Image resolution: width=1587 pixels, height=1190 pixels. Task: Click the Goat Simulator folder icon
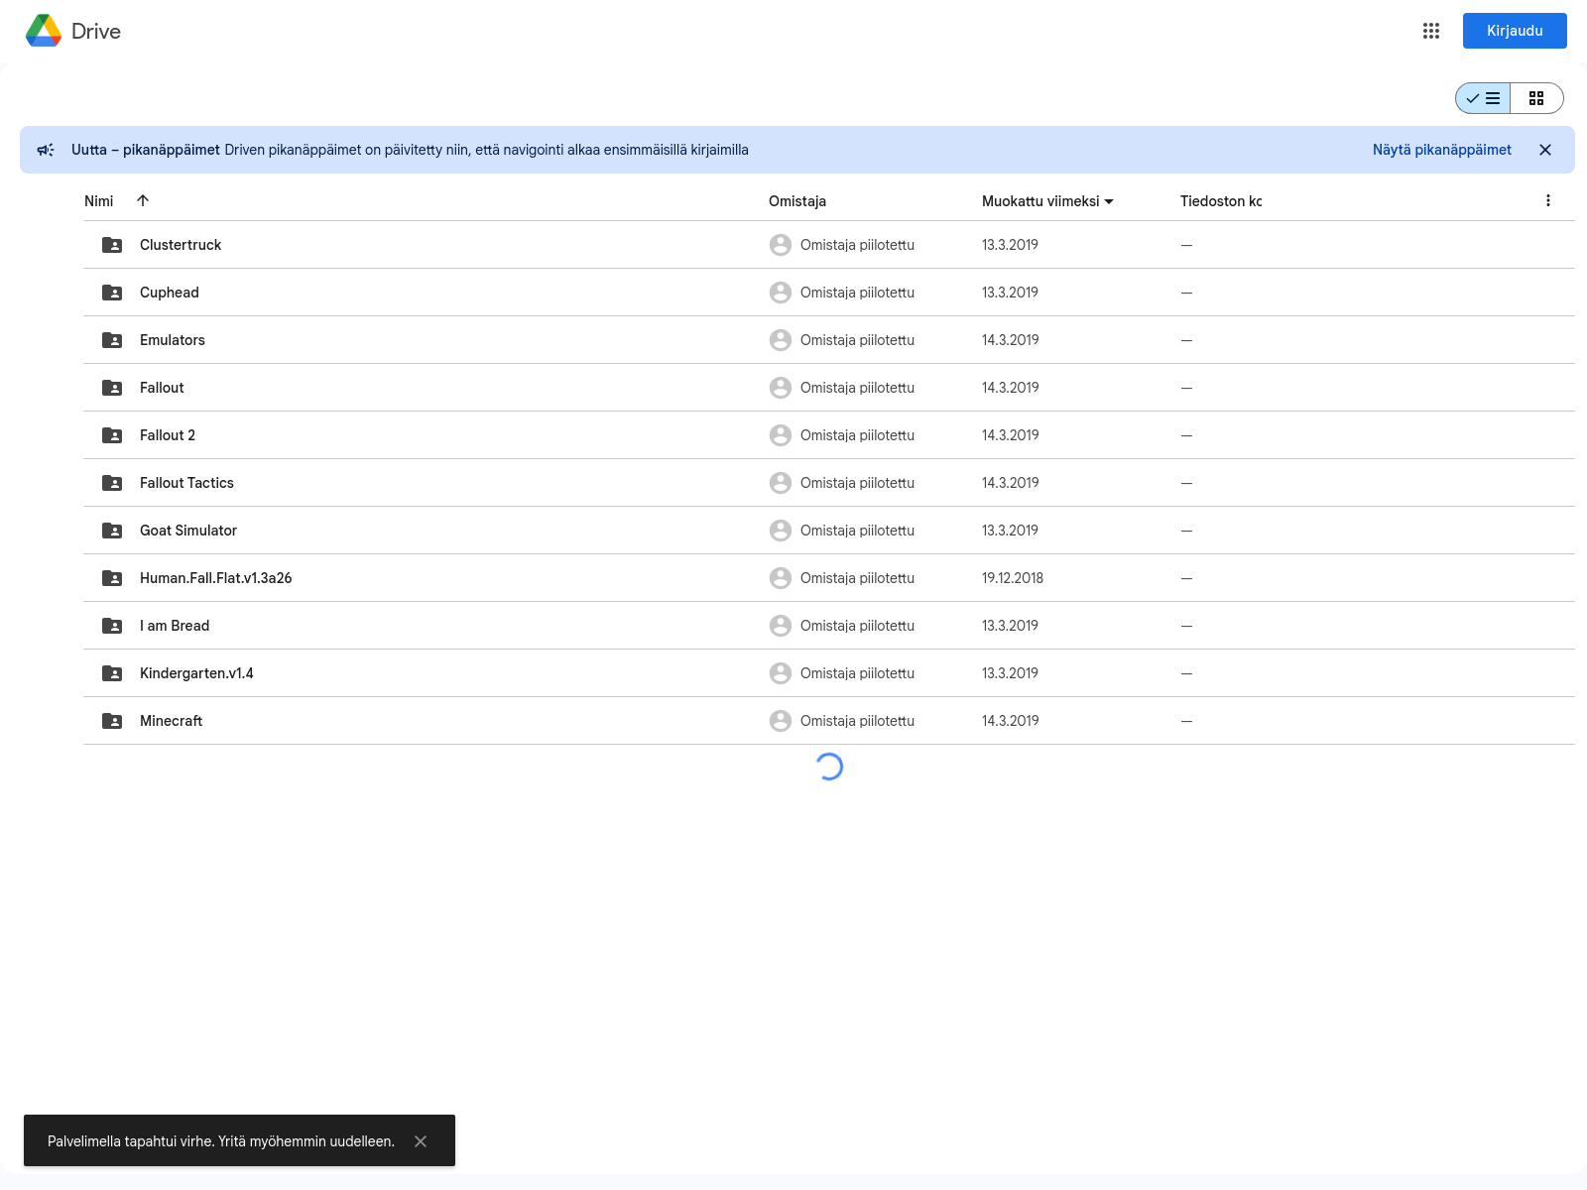112,531
